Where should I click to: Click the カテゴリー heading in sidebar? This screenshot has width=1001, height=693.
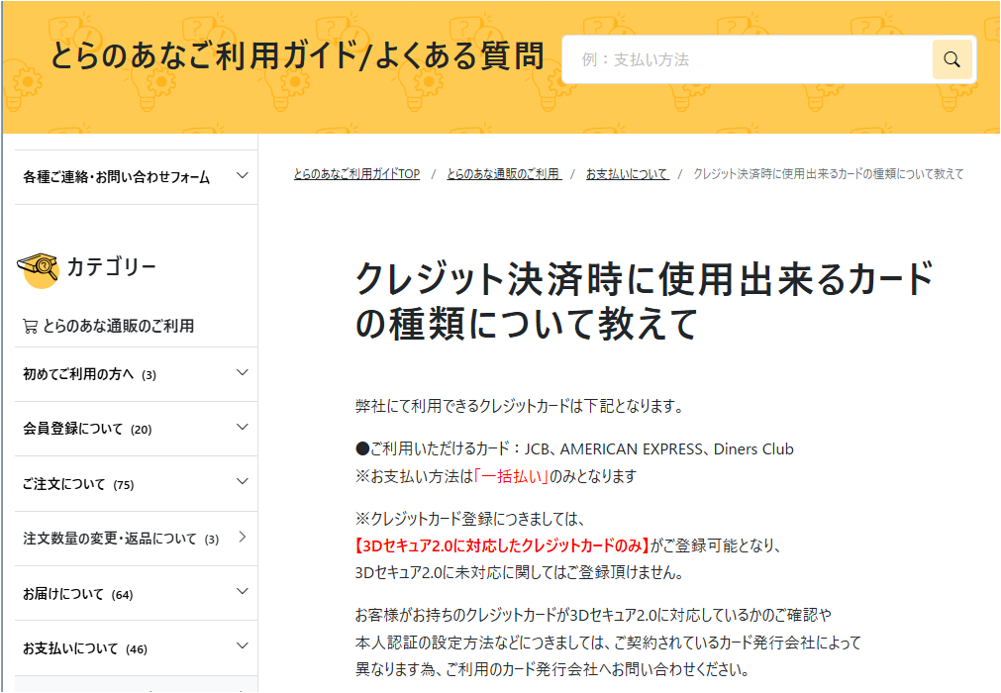pyautogui.click(x=111, y=267)
